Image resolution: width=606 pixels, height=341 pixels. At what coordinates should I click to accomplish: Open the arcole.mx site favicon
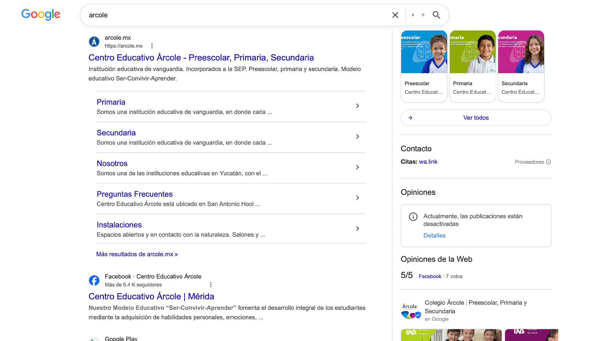94,42
